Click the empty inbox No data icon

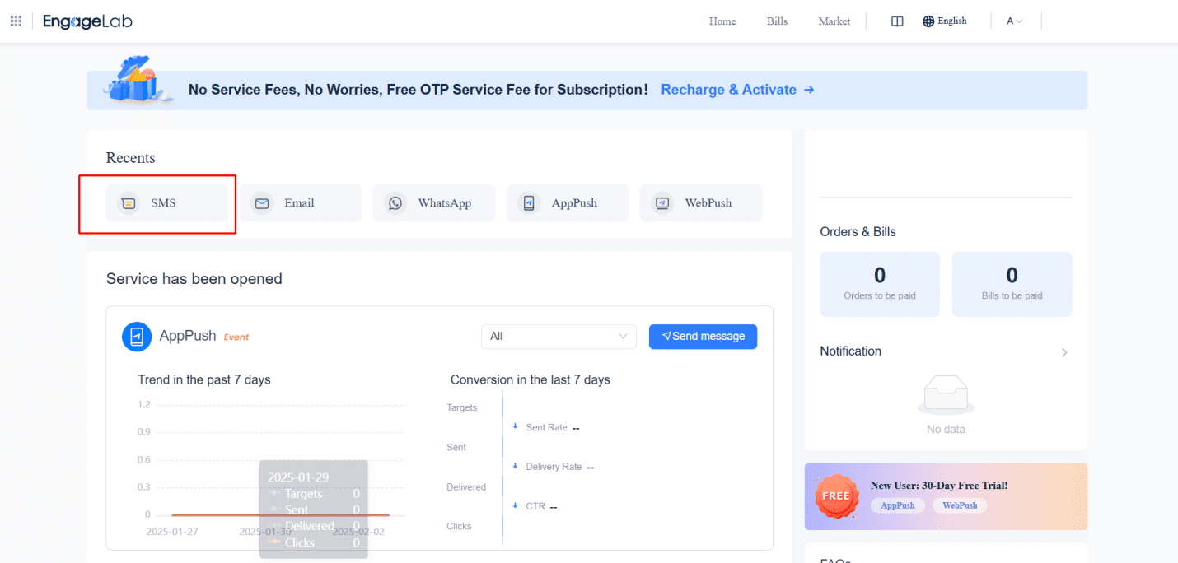tap(946, 395)
